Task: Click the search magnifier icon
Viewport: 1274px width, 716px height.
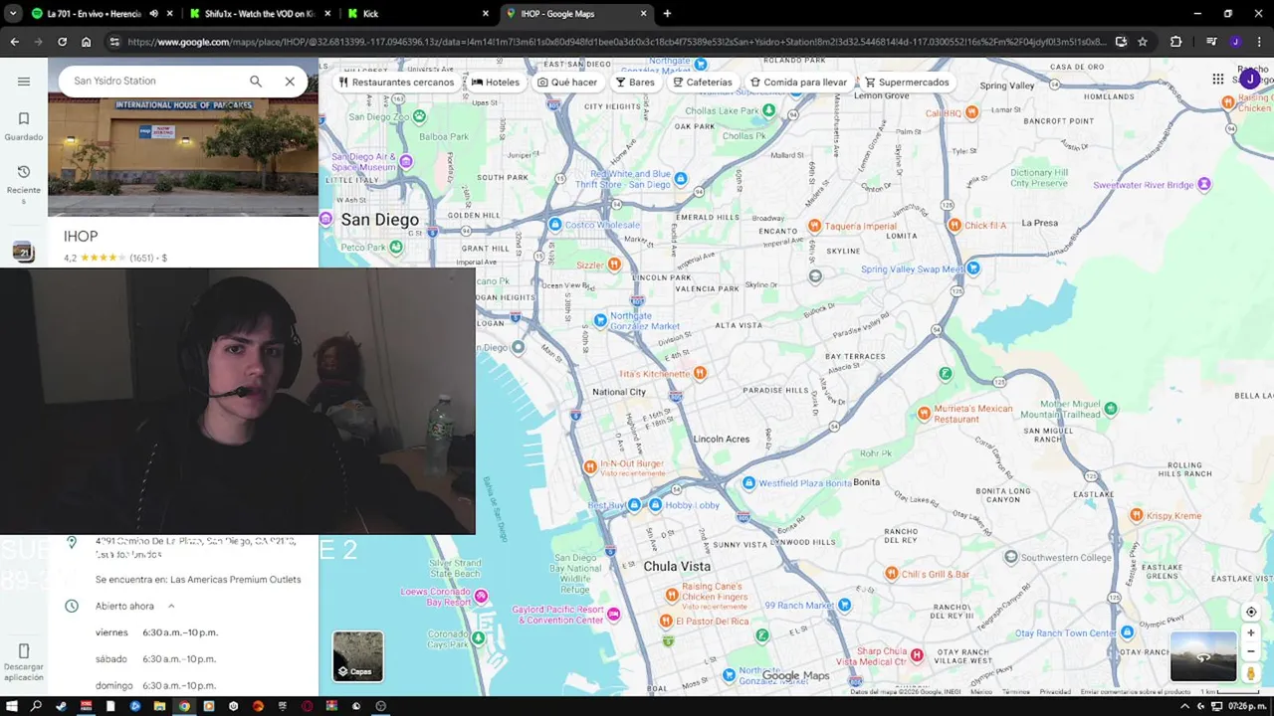Action: point(256,82)
